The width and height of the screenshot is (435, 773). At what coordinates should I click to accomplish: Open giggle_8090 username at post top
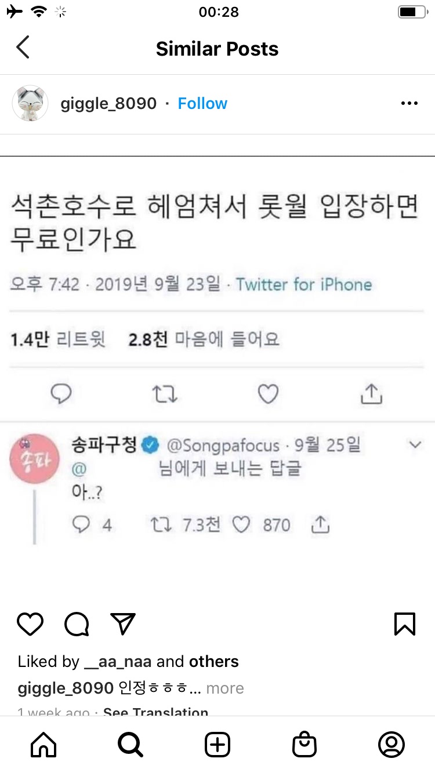coord(108,104)
